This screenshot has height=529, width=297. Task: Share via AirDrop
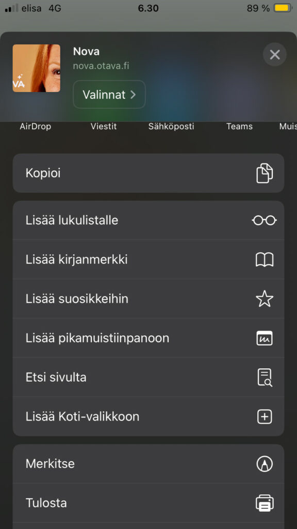(x=36, y=127)
